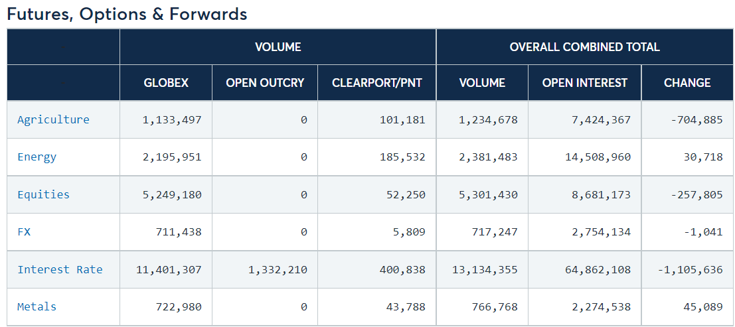Open the FX link

pos(24,231)
